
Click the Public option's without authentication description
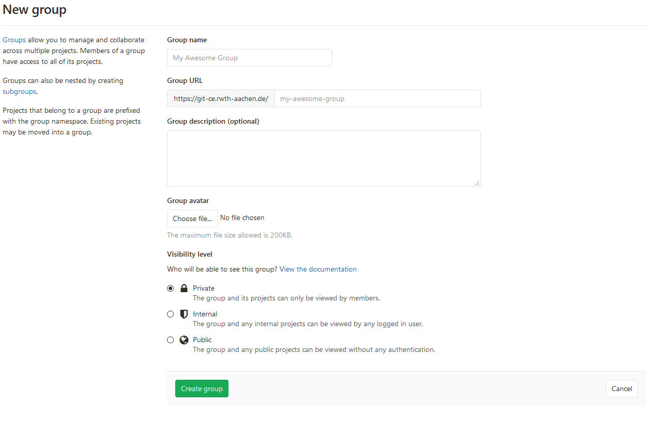314,349
